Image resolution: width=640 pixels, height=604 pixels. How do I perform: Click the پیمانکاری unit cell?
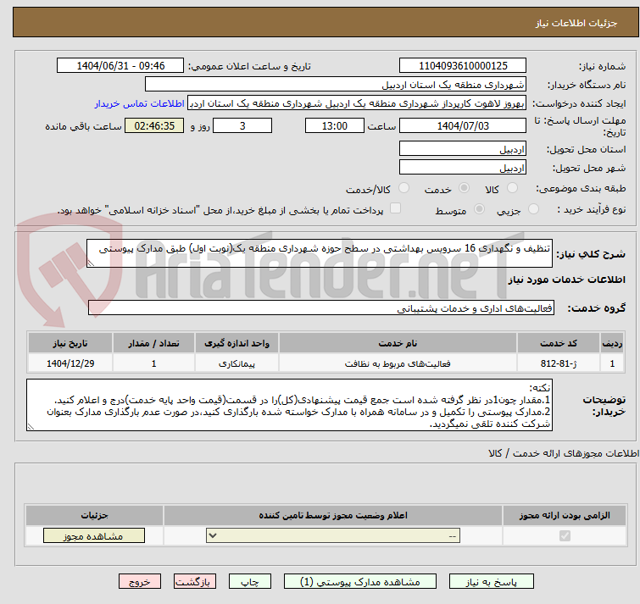237,363
